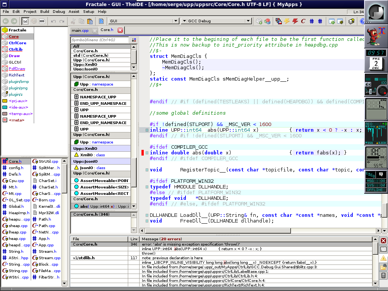Select the CtrlLib package in list
Image resolution: width=388 pixels, height=291 pixels.
click(x=16, y=49)
